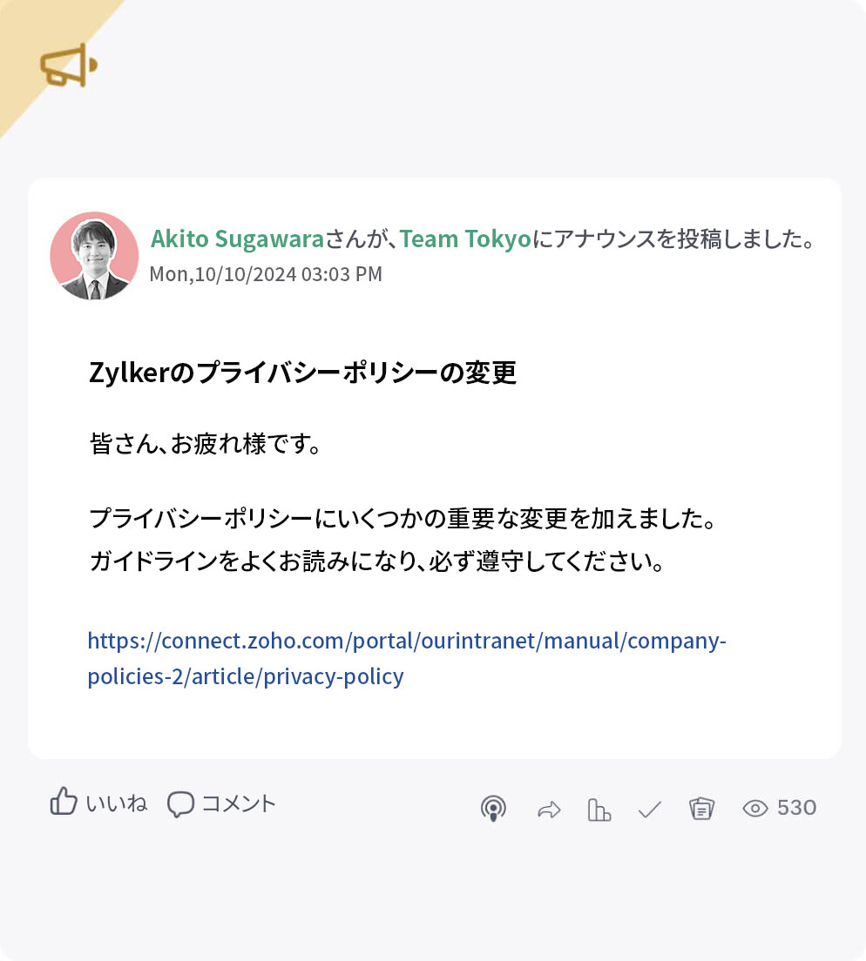Viewport: 866px width, 961px height.
Task: Click the share arrow icon
Action: (549, 809)
